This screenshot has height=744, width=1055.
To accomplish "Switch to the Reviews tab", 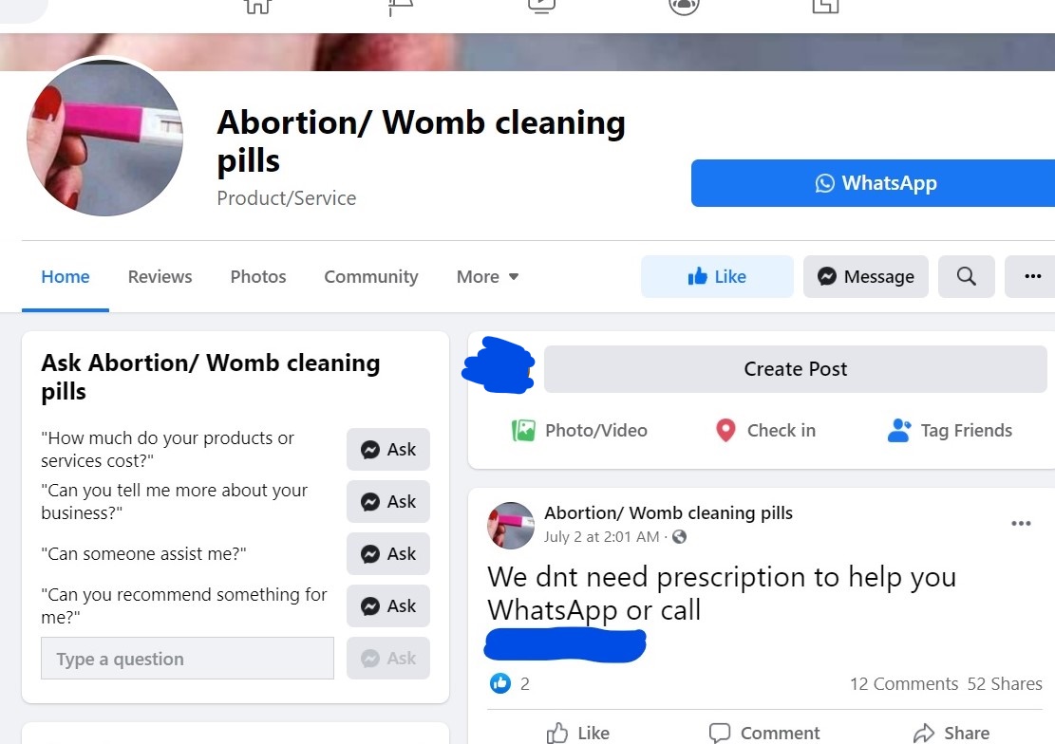I will [160, 276].
